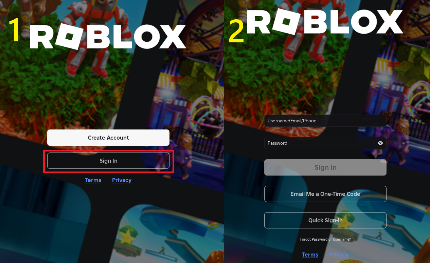Open Privacy link under red-outlined Sign In

point(122,180)
